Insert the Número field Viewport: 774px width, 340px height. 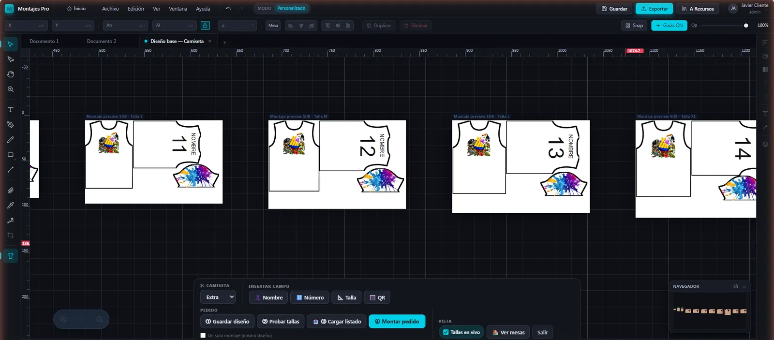310,297
